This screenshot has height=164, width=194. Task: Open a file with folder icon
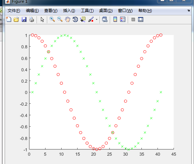click(16, 19)
